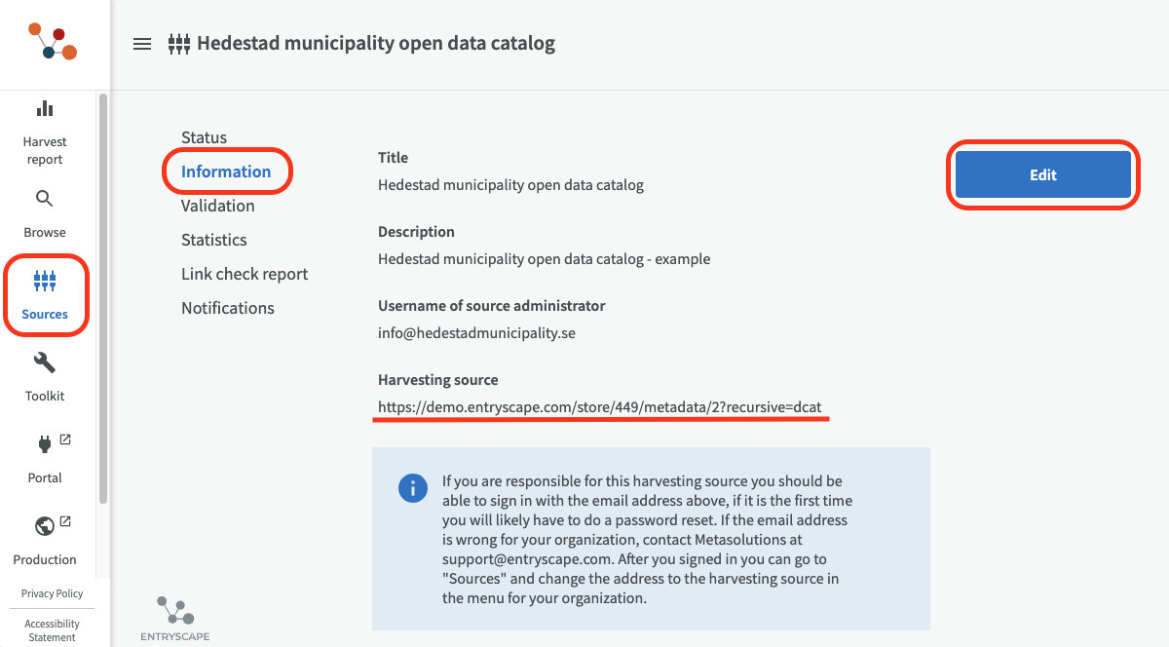Open the Privacy Policy link
This screenshot has height=647, width=1169.
click(53, 593)
